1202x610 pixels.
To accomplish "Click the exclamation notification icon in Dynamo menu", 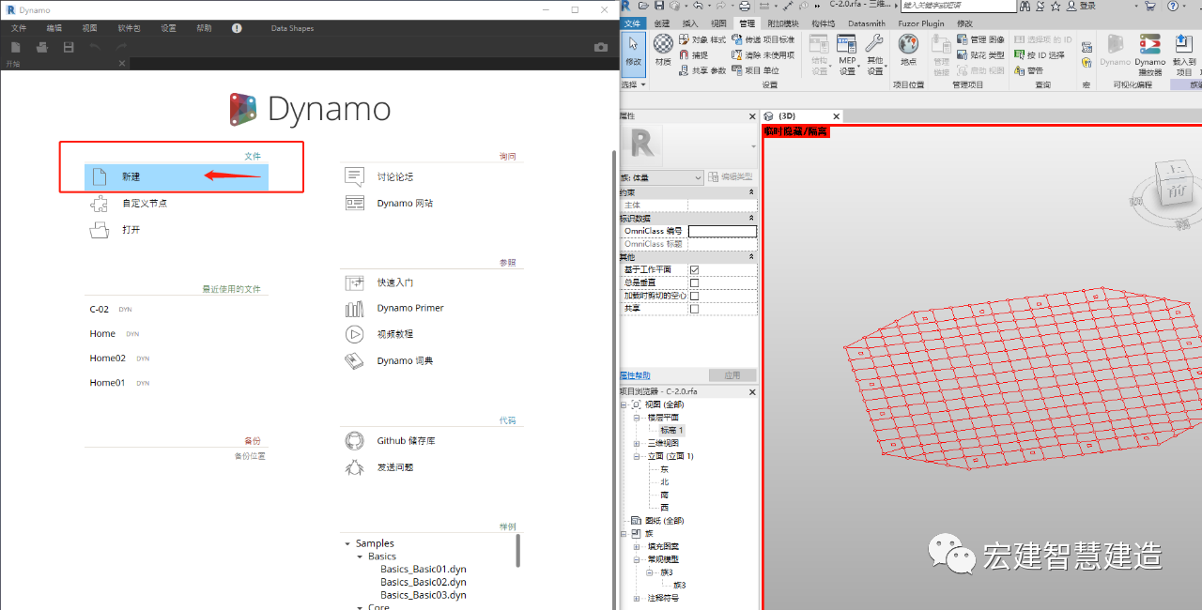I will pyautogui.click(x=237, y=28).
